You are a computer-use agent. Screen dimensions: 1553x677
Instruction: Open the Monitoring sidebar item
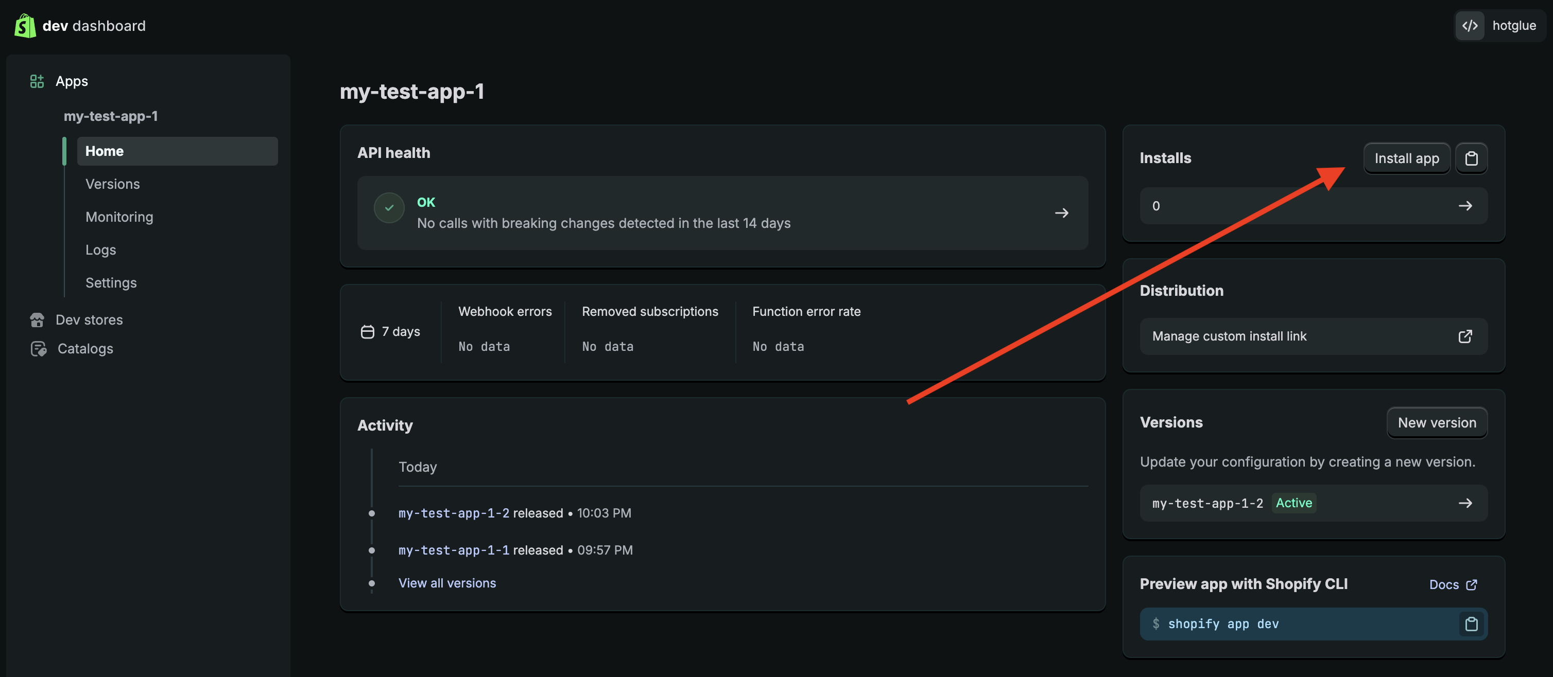click(119, 217)
